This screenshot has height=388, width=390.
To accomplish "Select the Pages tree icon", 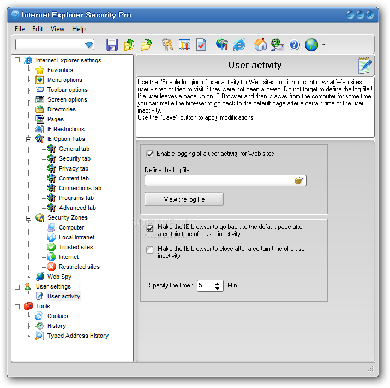I will click(40, 119).
